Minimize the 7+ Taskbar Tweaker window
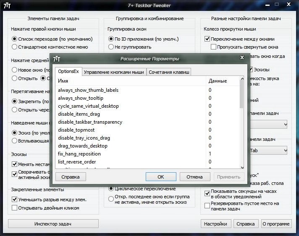 268,5
